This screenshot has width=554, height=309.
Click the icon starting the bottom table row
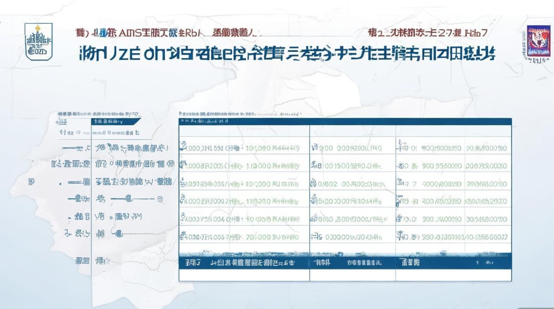183,236
